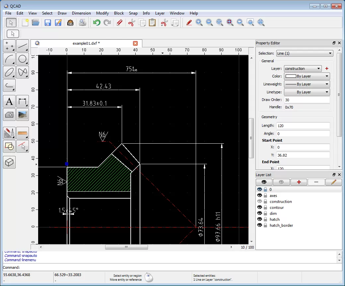Activate the Arc tool
Viewport: 345px width, 286px height.
click(x=9, y=59)
